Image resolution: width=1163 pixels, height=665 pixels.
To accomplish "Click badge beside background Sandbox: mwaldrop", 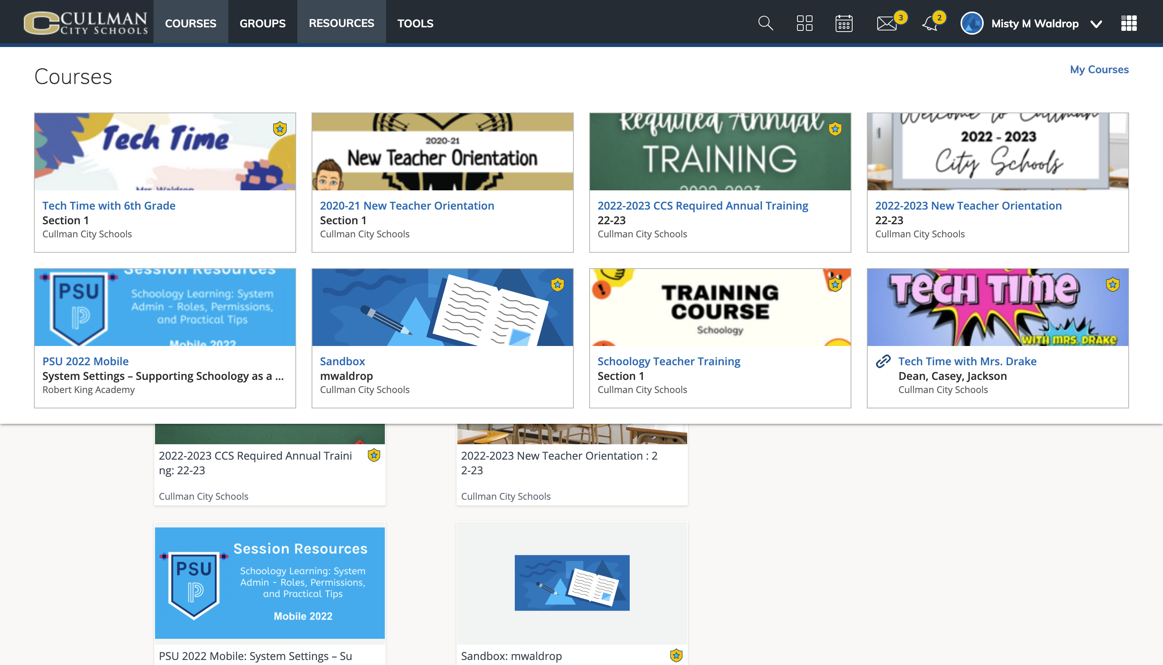I will [x=676, y=655].
